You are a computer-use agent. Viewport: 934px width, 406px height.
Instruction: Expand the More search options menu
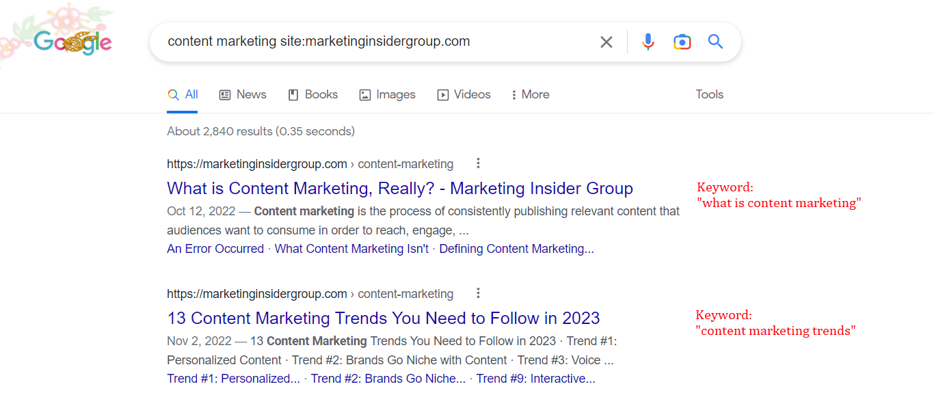coord(530,94)
